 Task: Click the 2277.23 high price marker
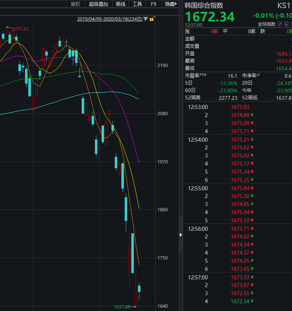coord(20,29)
